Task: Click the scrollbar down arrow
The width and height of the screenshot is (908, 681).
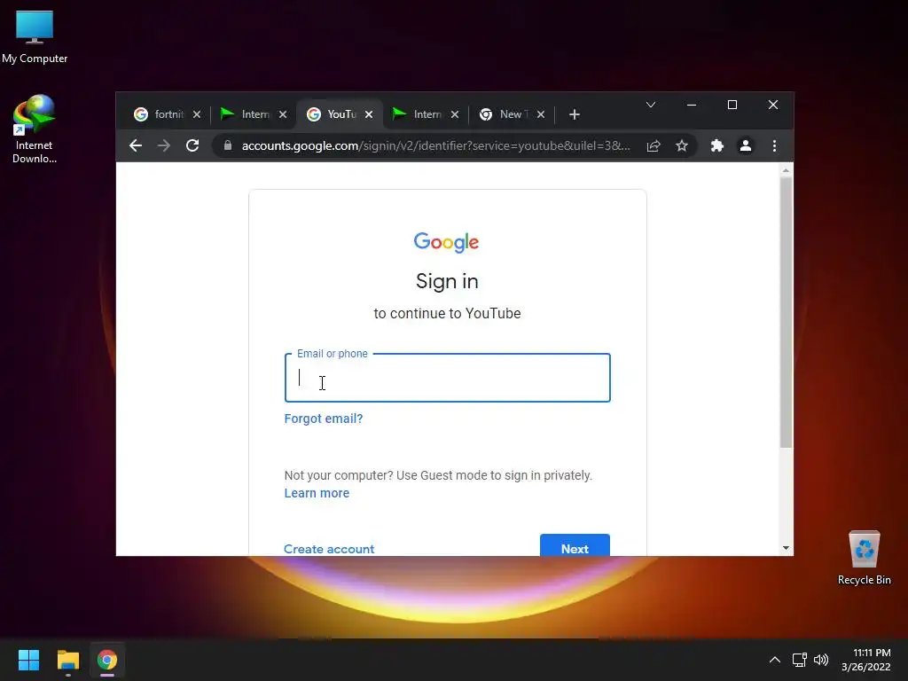Action: coord(786,548)
